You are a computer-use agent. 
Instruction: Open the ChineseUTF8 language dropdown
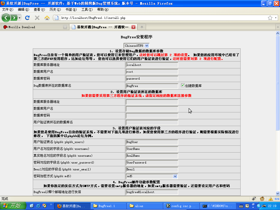pyautogui.click(x=136, y=46)
